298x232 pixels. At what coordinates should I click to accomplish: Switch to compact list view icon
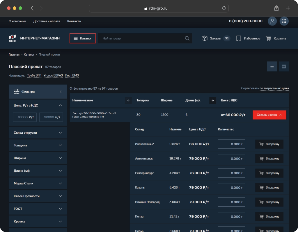(x=272, y=66)
